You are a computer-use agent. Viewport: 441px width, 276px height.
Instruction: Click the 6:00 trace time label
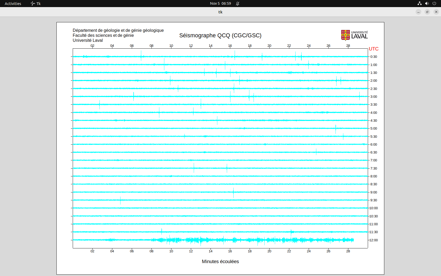coord(374,145)
